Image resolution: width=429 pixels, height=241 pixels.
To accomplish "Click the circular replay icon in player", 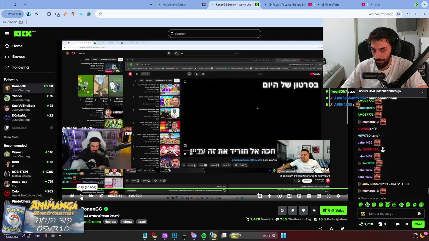I will (280, 196).
